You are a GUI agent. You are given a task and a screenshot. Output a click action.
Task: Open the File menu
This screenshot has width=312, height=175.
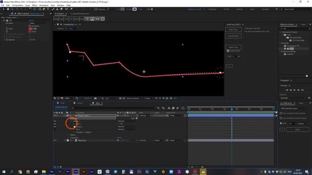pyautogui.click(x=2, y=5)
